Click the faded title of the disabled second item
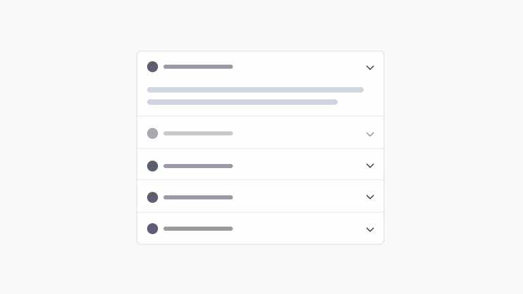This screenshot has height=294, width=523. (x=198, y=133)
